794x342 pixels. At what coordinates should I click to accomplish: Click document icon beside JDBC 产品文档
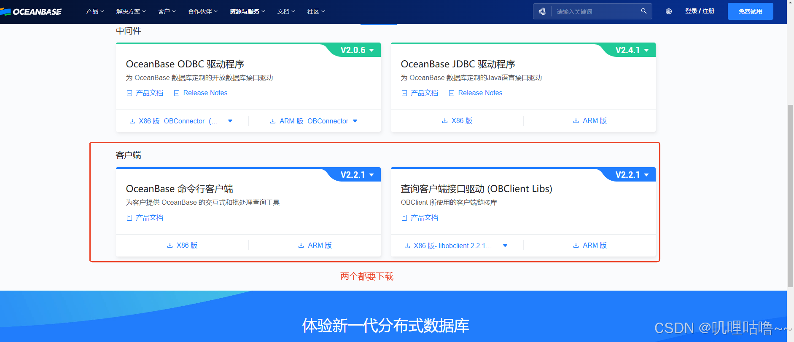404,93
